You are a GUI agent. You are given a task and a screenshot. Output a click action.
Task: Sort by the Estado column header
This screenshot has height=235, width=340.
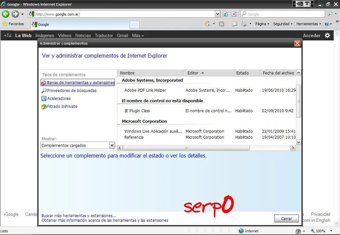coord(247,73)
